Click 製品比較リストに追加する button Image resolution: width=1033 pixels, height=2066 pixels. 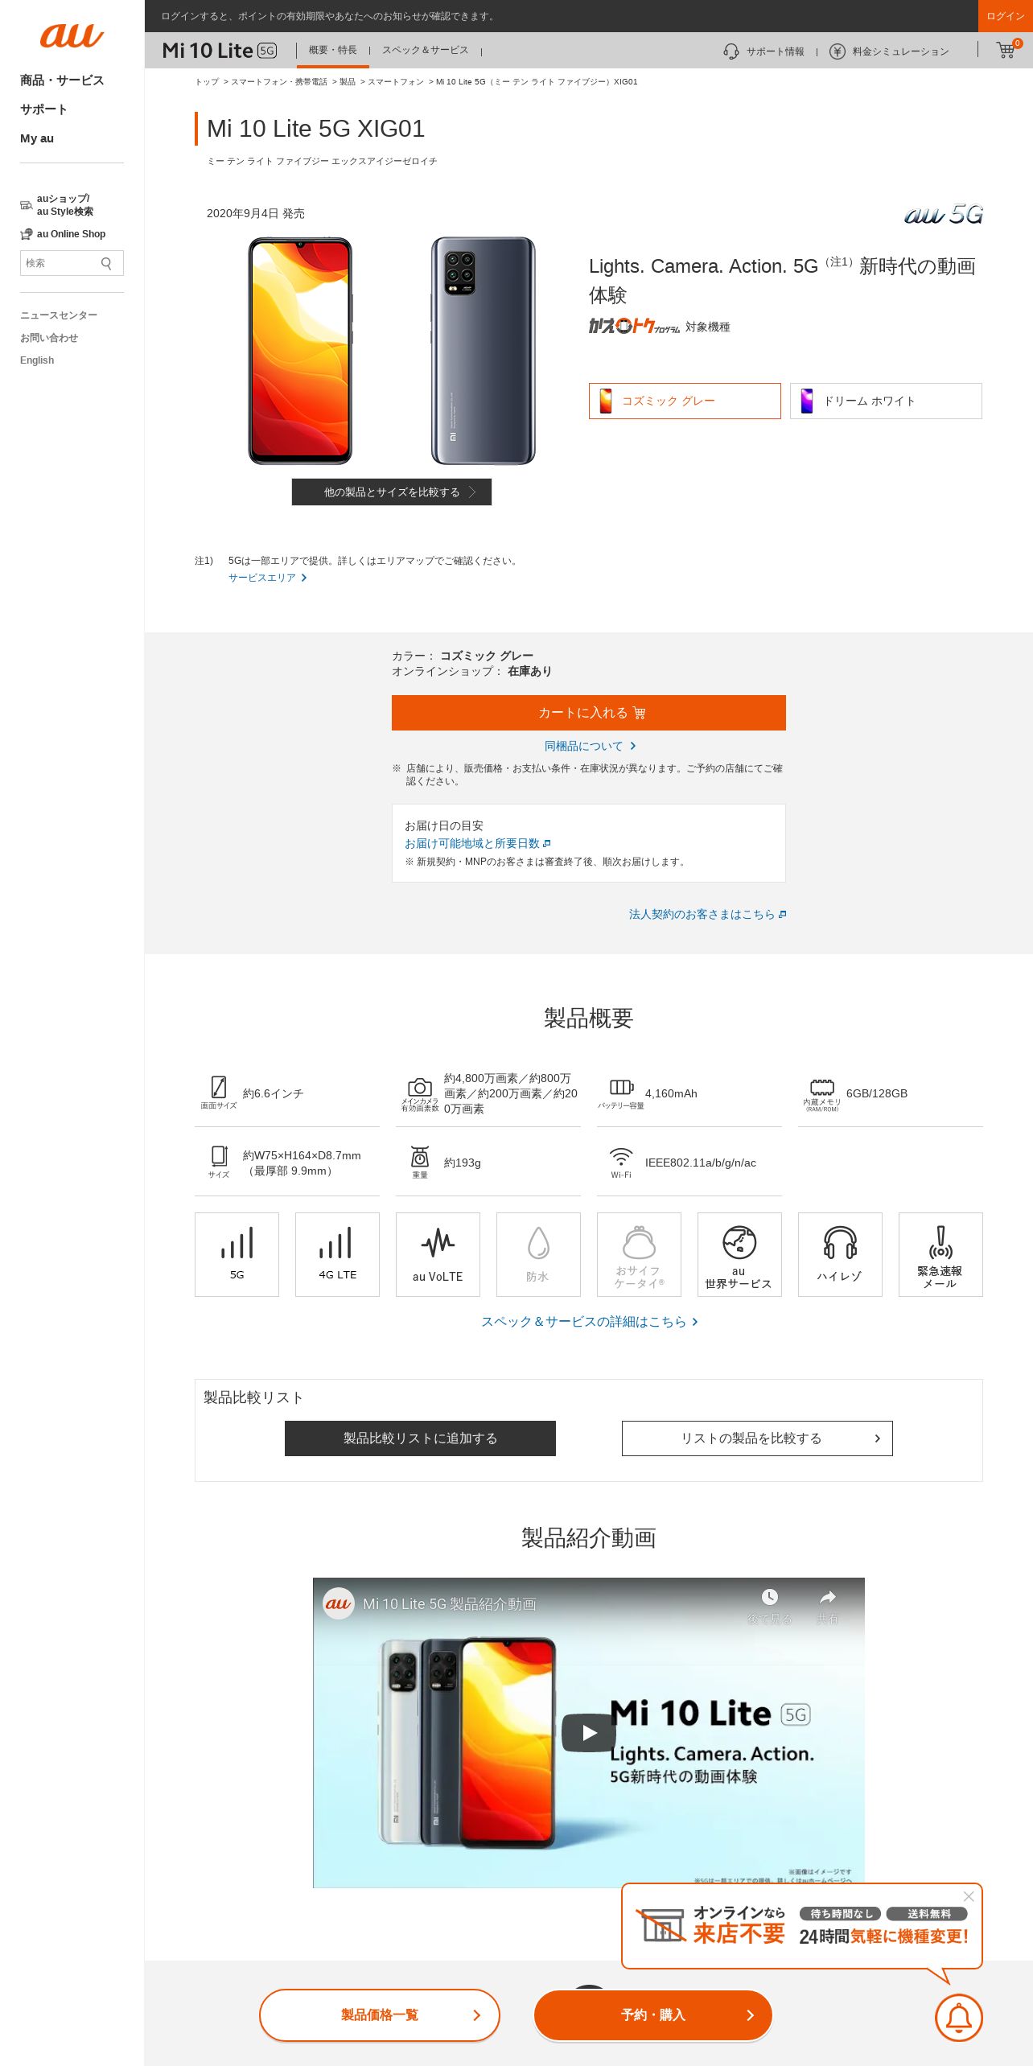[420, 1438]
